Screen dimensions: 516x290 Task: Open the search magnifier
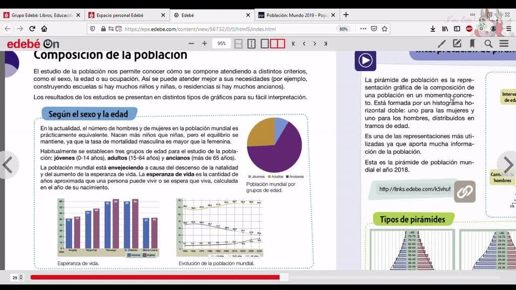click(488, 43)
